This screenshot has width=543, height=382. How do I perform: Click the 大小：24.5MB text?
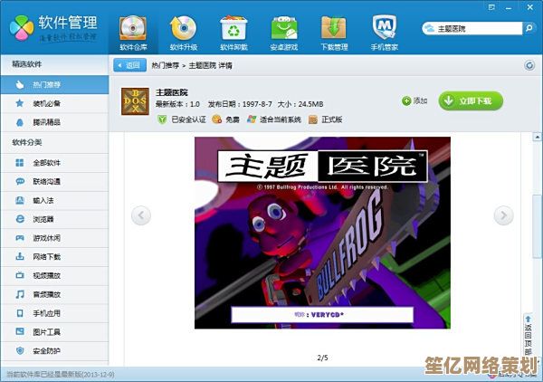[x=300, y=104]
